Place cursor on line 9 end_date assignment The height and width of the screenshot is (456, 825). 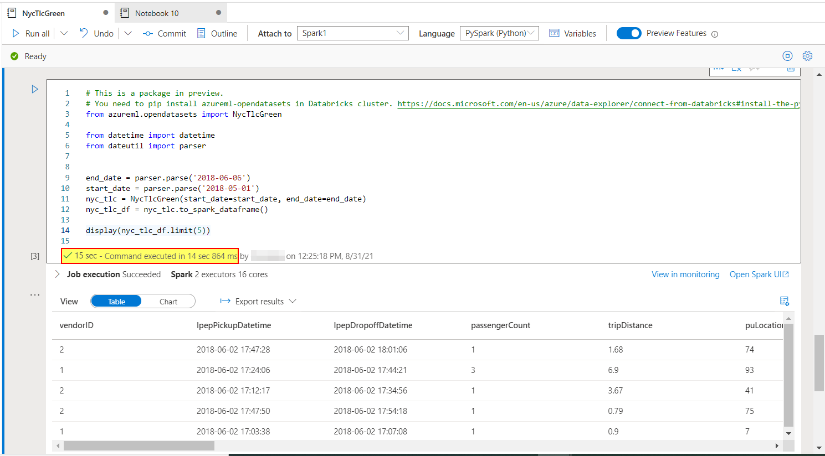click(x=168, y=178)
